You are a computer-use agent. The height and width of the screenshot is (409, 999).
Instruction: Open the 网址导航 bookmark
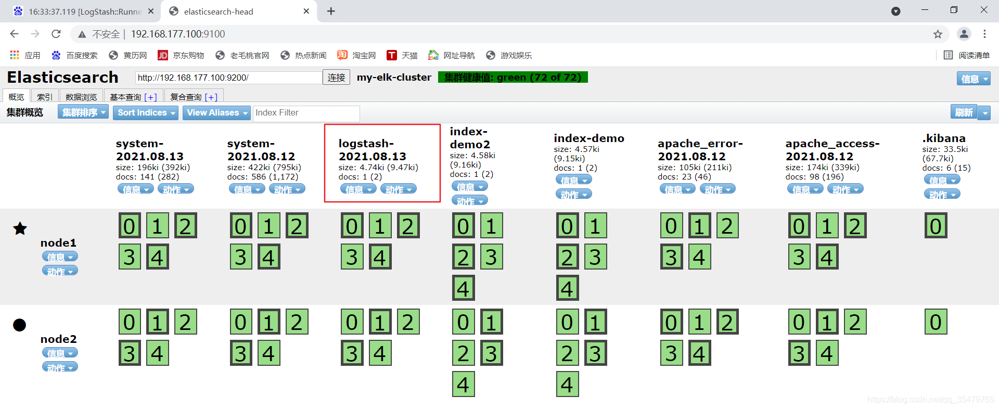(452, 55)
